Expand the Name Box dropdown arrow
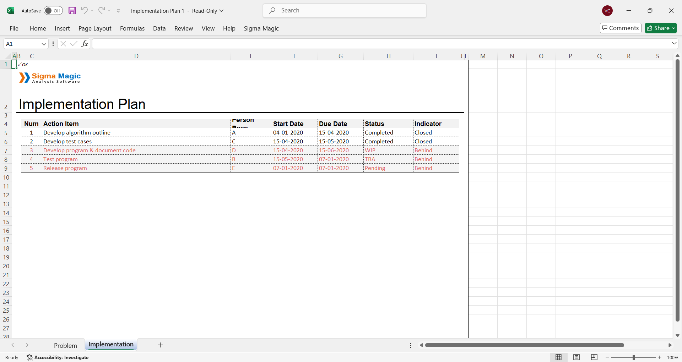682x362 pixels. click(44, 44)
